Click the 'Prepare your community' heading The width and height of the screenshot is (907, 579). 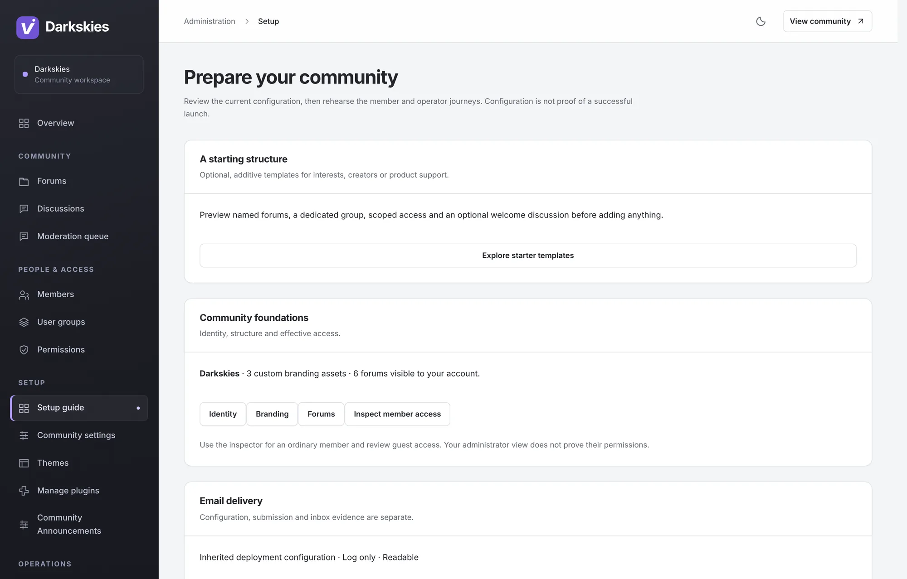click(x=291, y=77)
